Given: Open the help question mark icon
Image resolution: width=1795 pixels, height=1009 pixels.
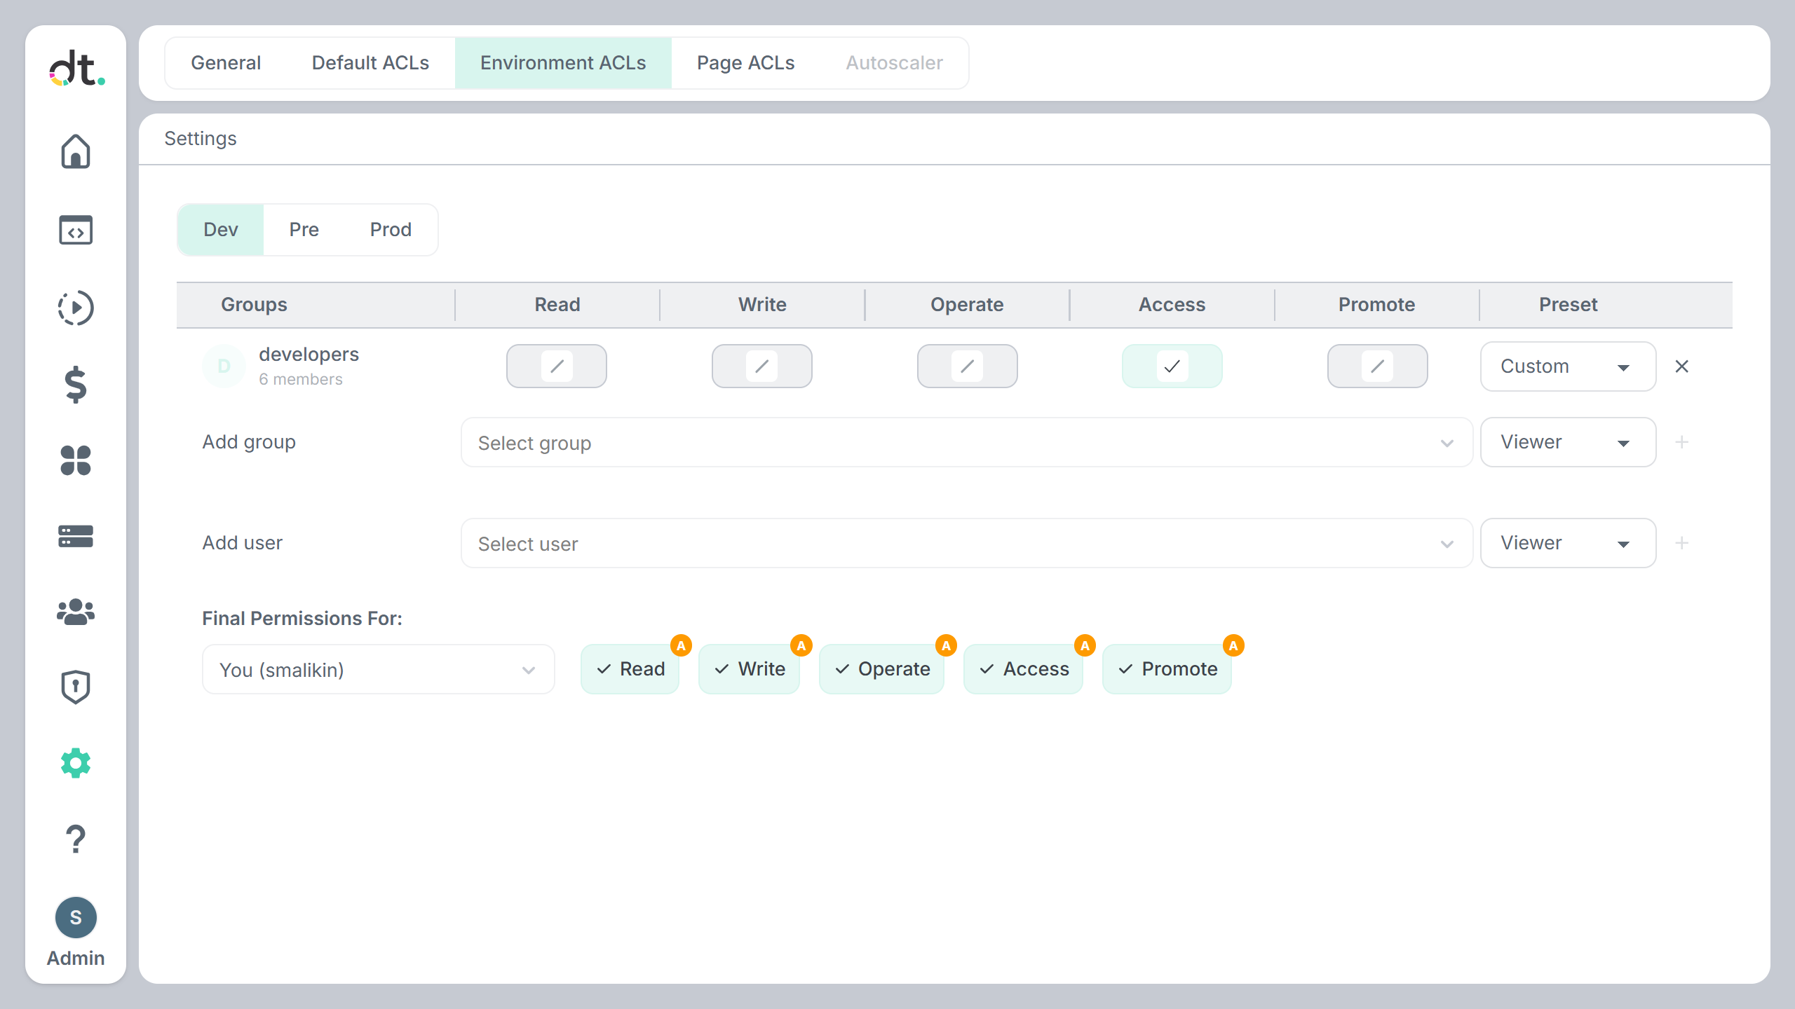Looking at the screenshot, I should [76, 839].
